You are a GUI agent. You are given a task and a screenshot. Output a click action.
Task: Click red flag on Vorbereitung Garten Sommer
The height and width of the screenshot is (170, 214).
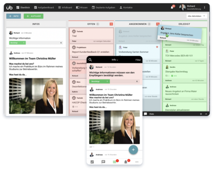[157, 47]
